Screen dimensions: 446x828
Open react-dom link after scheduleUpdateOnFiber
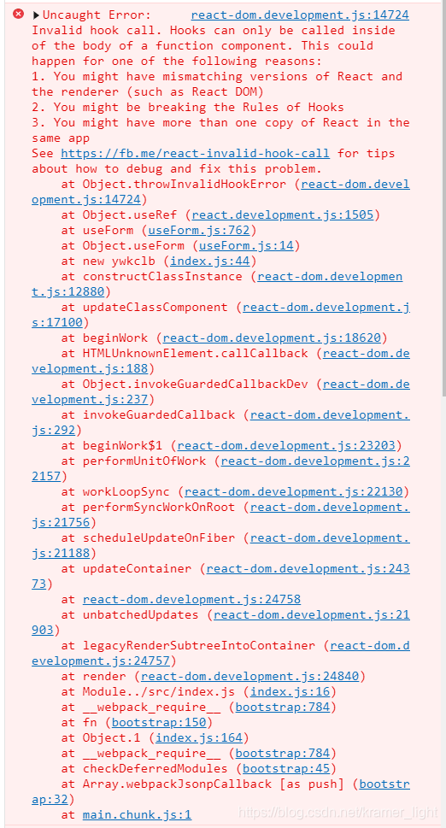coord(330,537)
